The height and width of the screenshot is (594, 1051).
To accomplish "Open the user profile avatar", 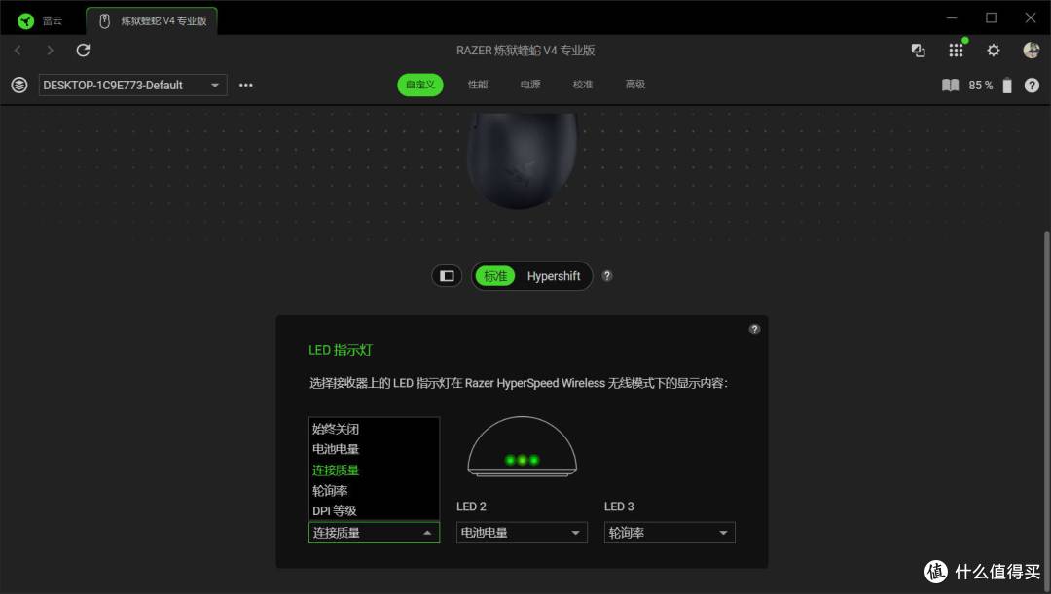I will click(1031, 50).
